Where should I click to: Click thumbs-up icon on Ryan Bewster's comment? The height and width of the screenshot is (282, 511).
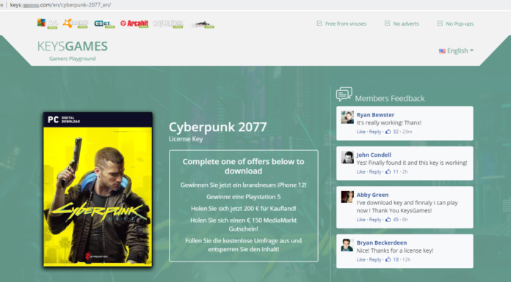(x=388, y=131)
